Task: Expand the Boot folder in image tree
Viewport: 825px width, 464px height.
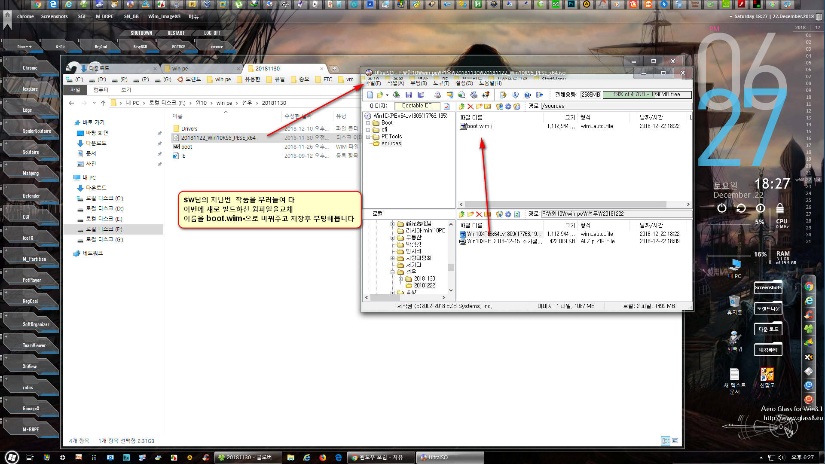Action: (368, 123)
